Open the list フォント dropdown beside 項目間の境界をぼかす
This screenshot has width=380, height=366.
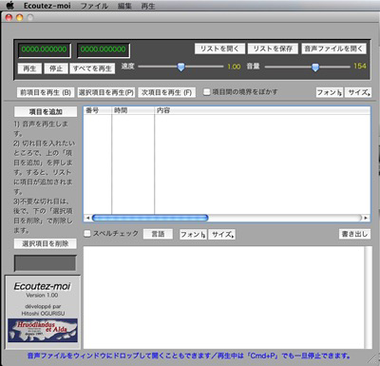pos(330,92)
